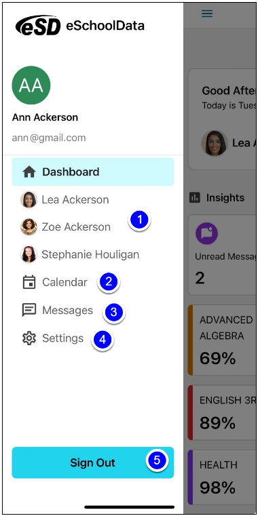
Task: Click the Calendar icon in sidebar
Action: 29,282
